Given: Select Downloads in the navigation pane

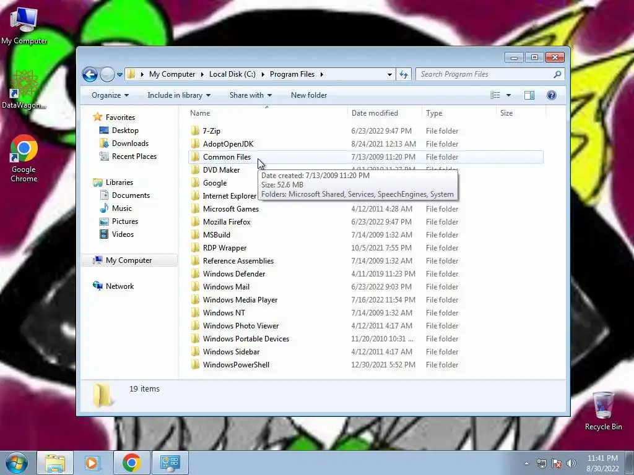Looking at the screenshot, I should pos(130,143).
